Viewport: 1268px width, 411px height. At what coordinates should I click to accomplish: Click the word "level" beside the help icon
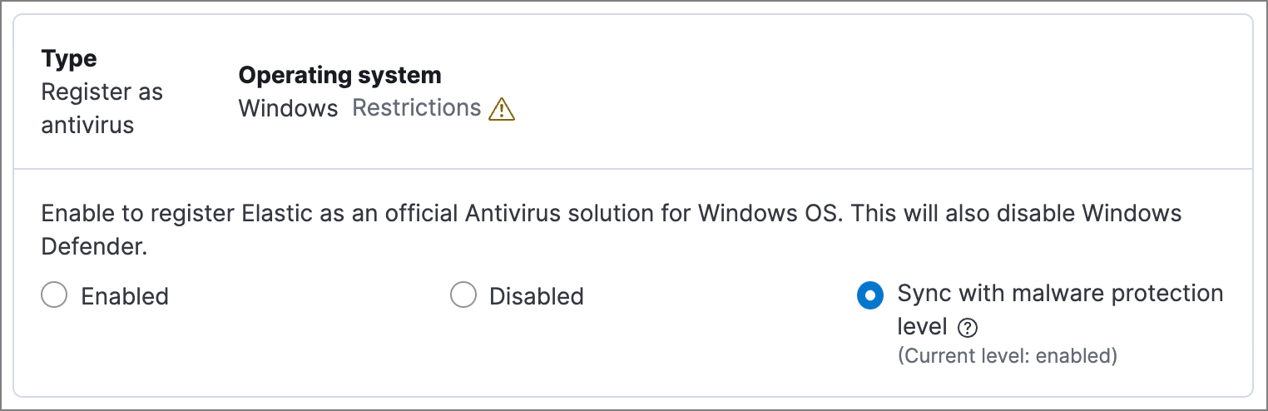point(923,327)
